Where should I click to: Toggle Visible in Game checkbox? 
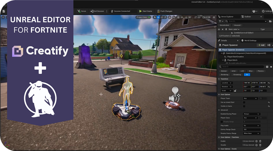(244, 106)
